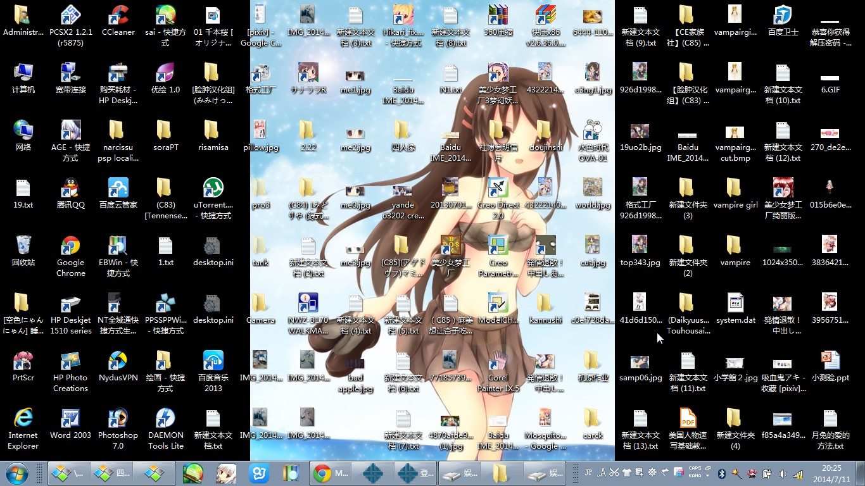Open pinned 百度 blue icon on taskbar

(x=258, y=473)
